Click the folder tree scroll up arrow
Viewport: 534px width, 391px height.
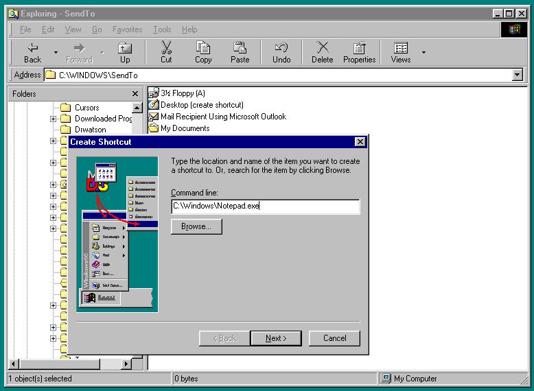(x=137, y=108)
